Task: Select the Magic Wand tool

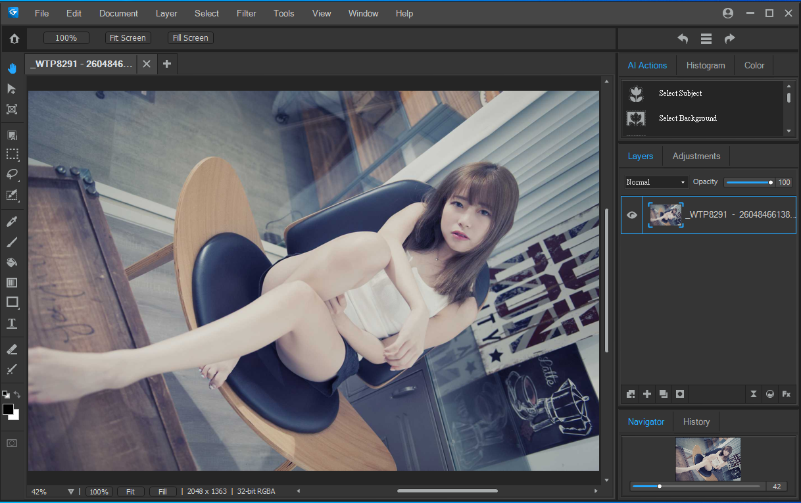Action: coord(12,195)
